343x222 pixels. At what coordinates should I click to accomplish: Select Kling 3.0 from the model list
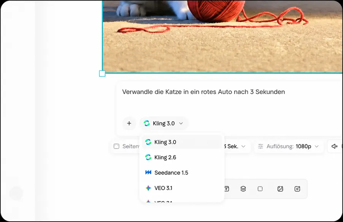(x=182, y=142)
